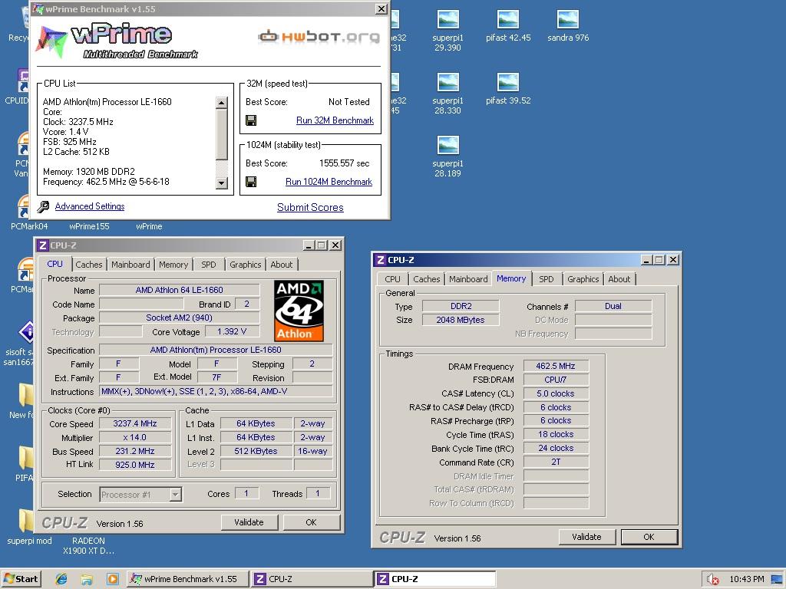
Task: Open Graphics tab in right CPU-Z window
Action: coord(583,279)
